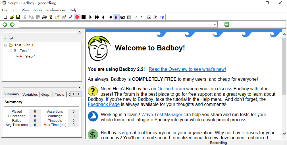The width and height of the screenshot is (287, 145).
Task: Click the browser pane scroll-up arrow
Action: pos(284,35)
